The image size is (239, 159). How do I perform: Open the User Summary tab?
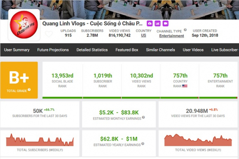[17, 50]
